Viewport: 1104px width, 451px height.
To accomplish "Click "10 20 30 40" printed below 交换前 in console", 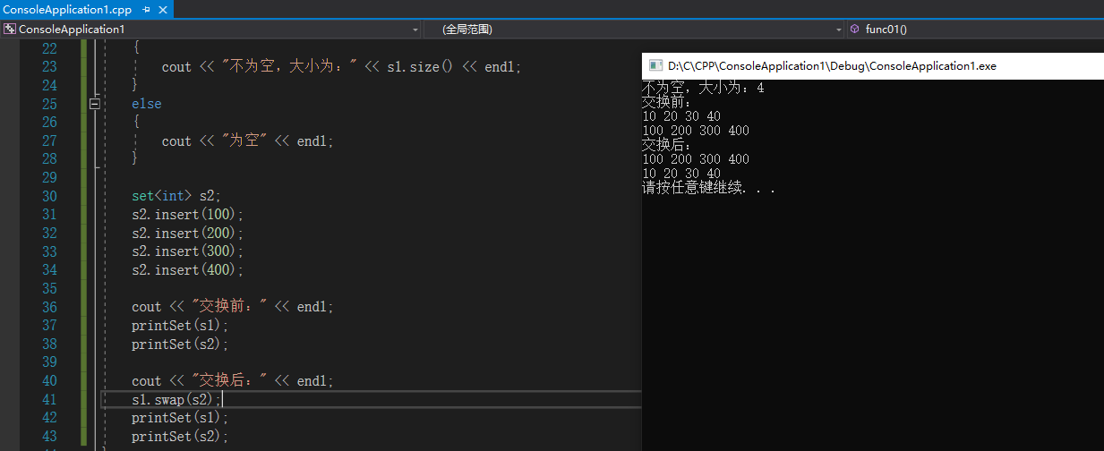I will pos(681,116).
